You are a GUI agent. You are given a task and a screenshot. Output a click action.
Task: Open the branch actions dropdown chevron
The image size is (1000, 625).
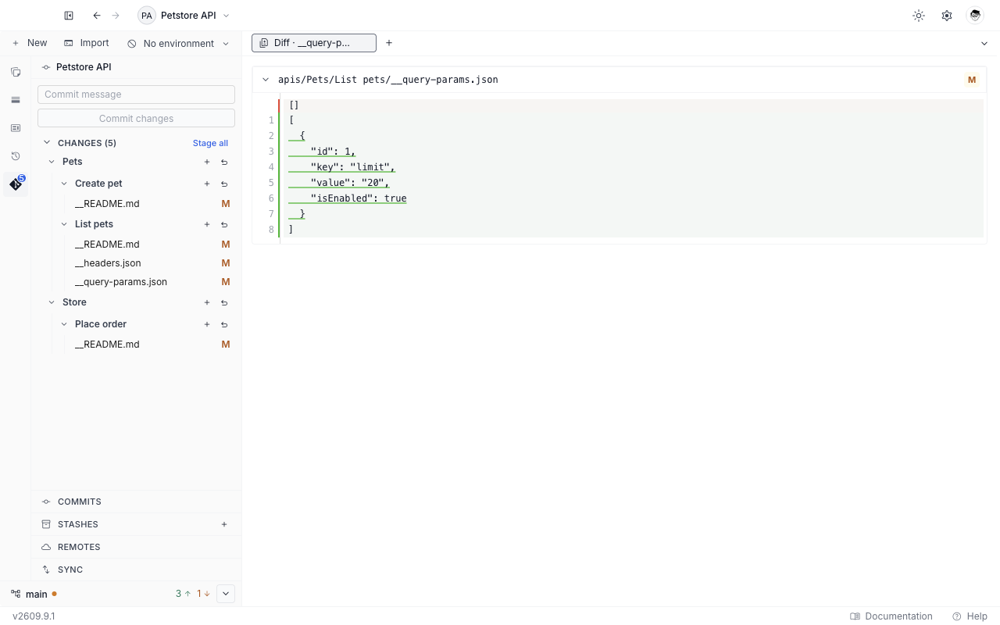point(226,594)
